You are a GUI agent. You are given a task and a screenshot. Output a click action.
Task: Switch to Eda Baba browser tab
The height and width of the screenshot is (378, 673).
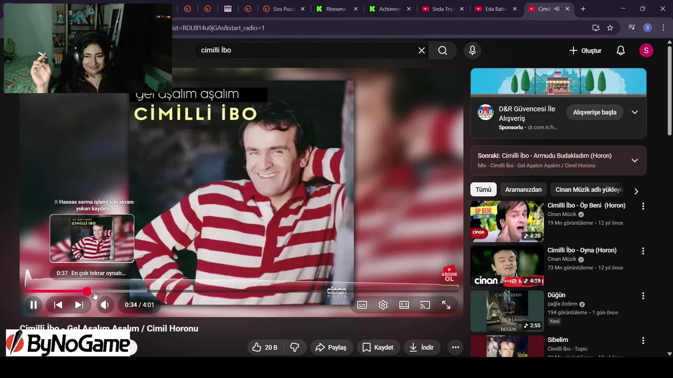[495, 9]
